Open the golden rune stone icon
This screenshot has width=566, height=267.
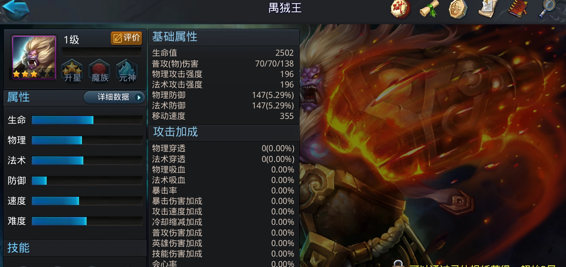[458, 9]
